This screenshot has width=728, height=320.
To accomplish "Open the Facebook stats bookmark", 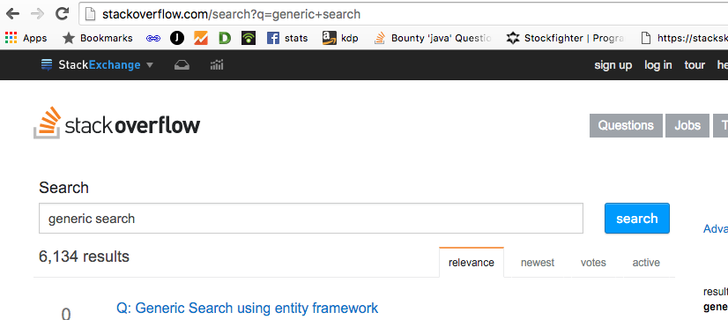I will [x=287, y=38].
